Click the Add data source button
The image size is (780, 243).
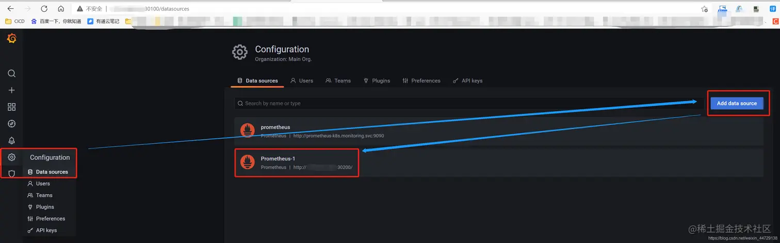click(x=737, y=103)
